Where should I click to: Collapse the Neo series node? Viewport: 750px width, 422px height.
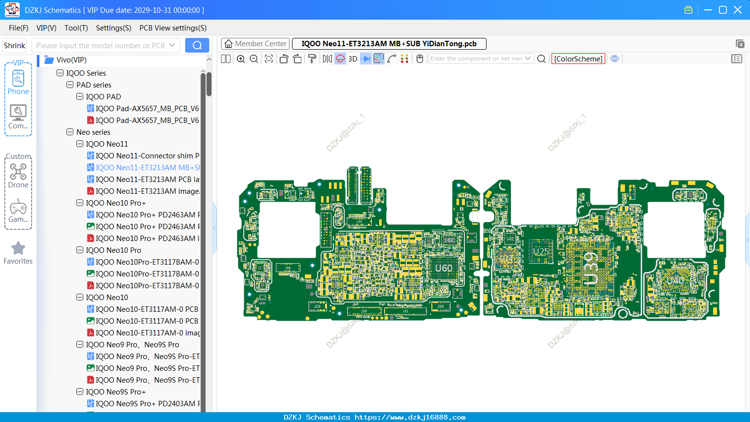pyautogui.click(x=70, y=132)
